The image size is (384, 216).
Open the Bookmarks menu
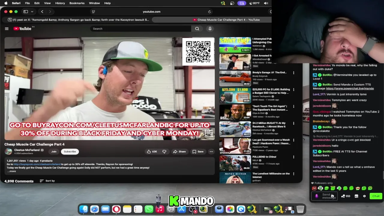(x=77, y=3)
